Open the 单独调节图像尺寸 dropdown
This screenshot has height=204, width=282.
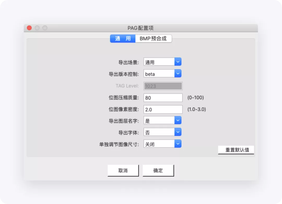pyautogui.click(x=162, y=144)
